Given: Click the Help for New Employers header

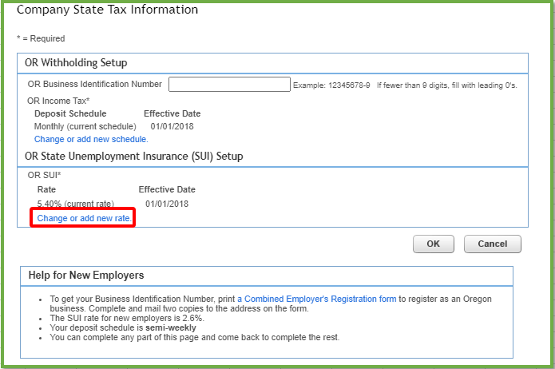Looking at the screenshot, I should click(x=86, y=276).
